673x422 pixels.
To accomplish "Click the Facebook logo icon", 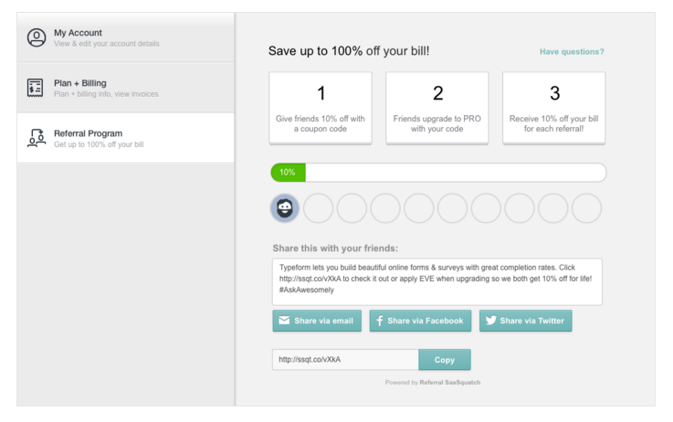I will 380,321.
